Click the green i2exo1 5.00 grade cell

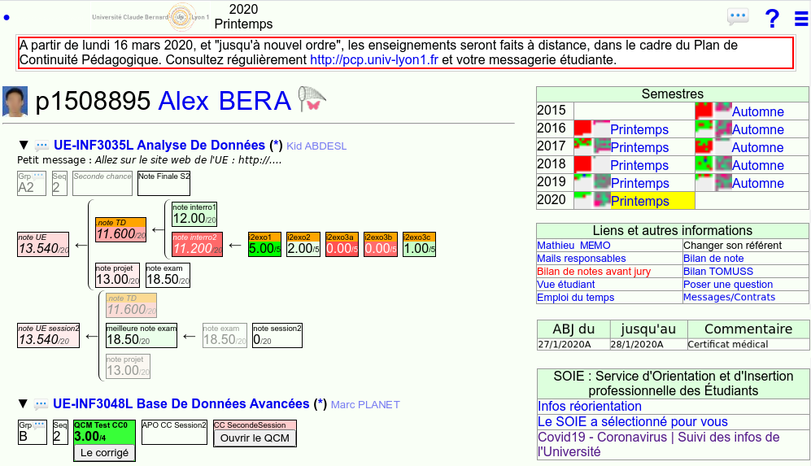(x=264, y=245)
